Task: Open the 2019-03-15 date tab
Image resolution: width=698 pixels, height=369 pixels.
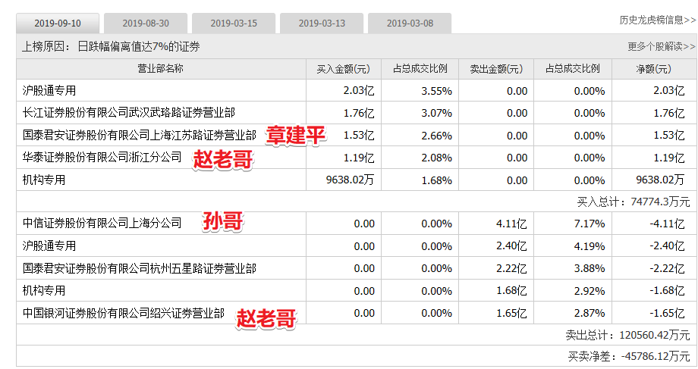Action: pos(234,23)
